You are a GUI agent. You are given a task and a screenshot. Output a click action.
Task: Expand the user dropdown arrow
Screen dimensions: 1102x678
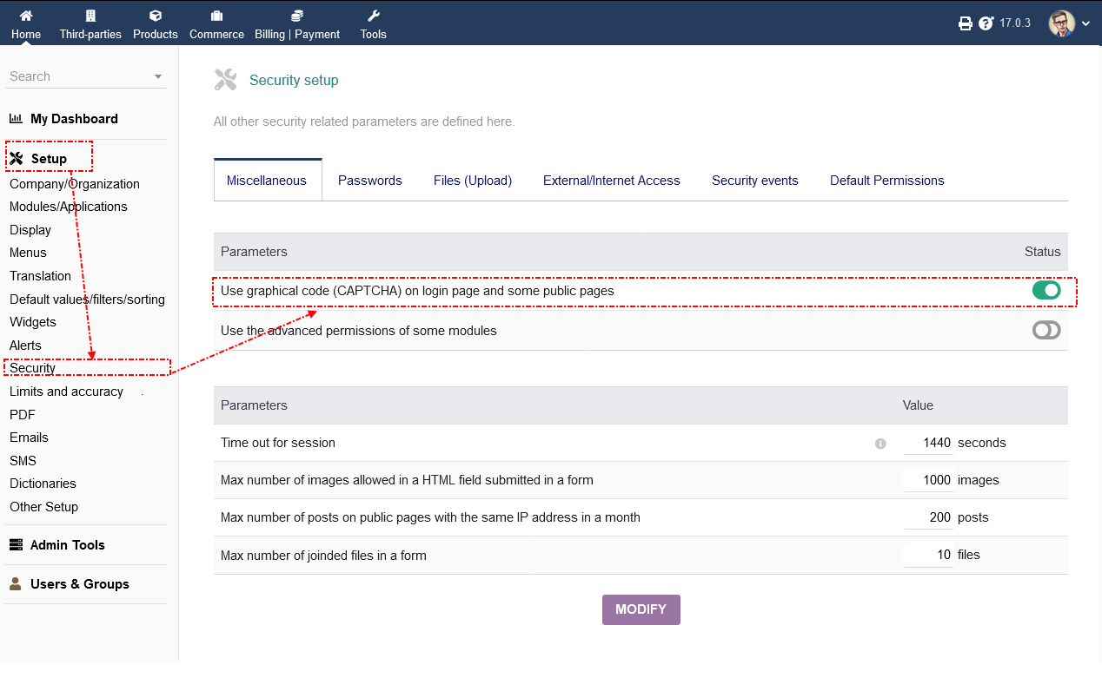click(x=1085, y=24)
